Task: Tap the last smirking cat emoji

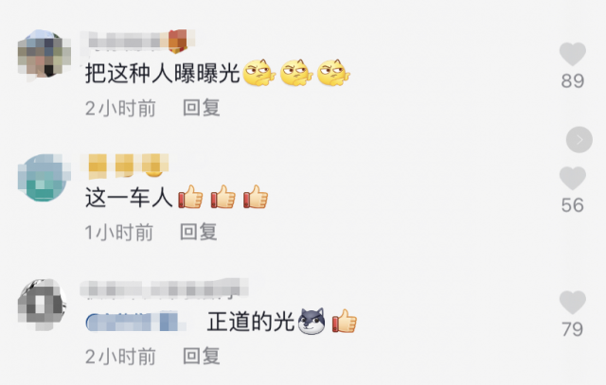Action: click(333, 73)
